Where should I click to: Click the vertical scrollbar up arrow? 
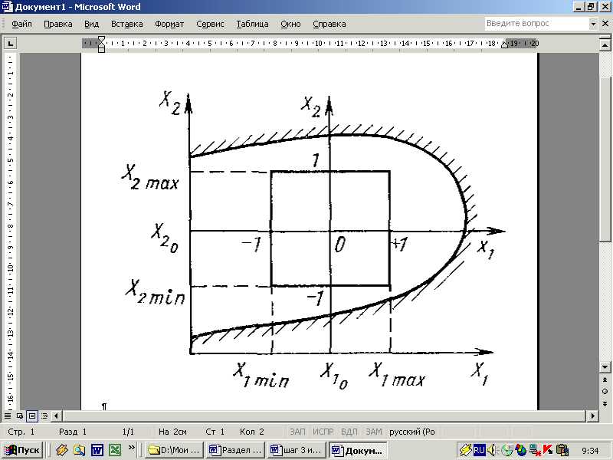click(605, 45)
